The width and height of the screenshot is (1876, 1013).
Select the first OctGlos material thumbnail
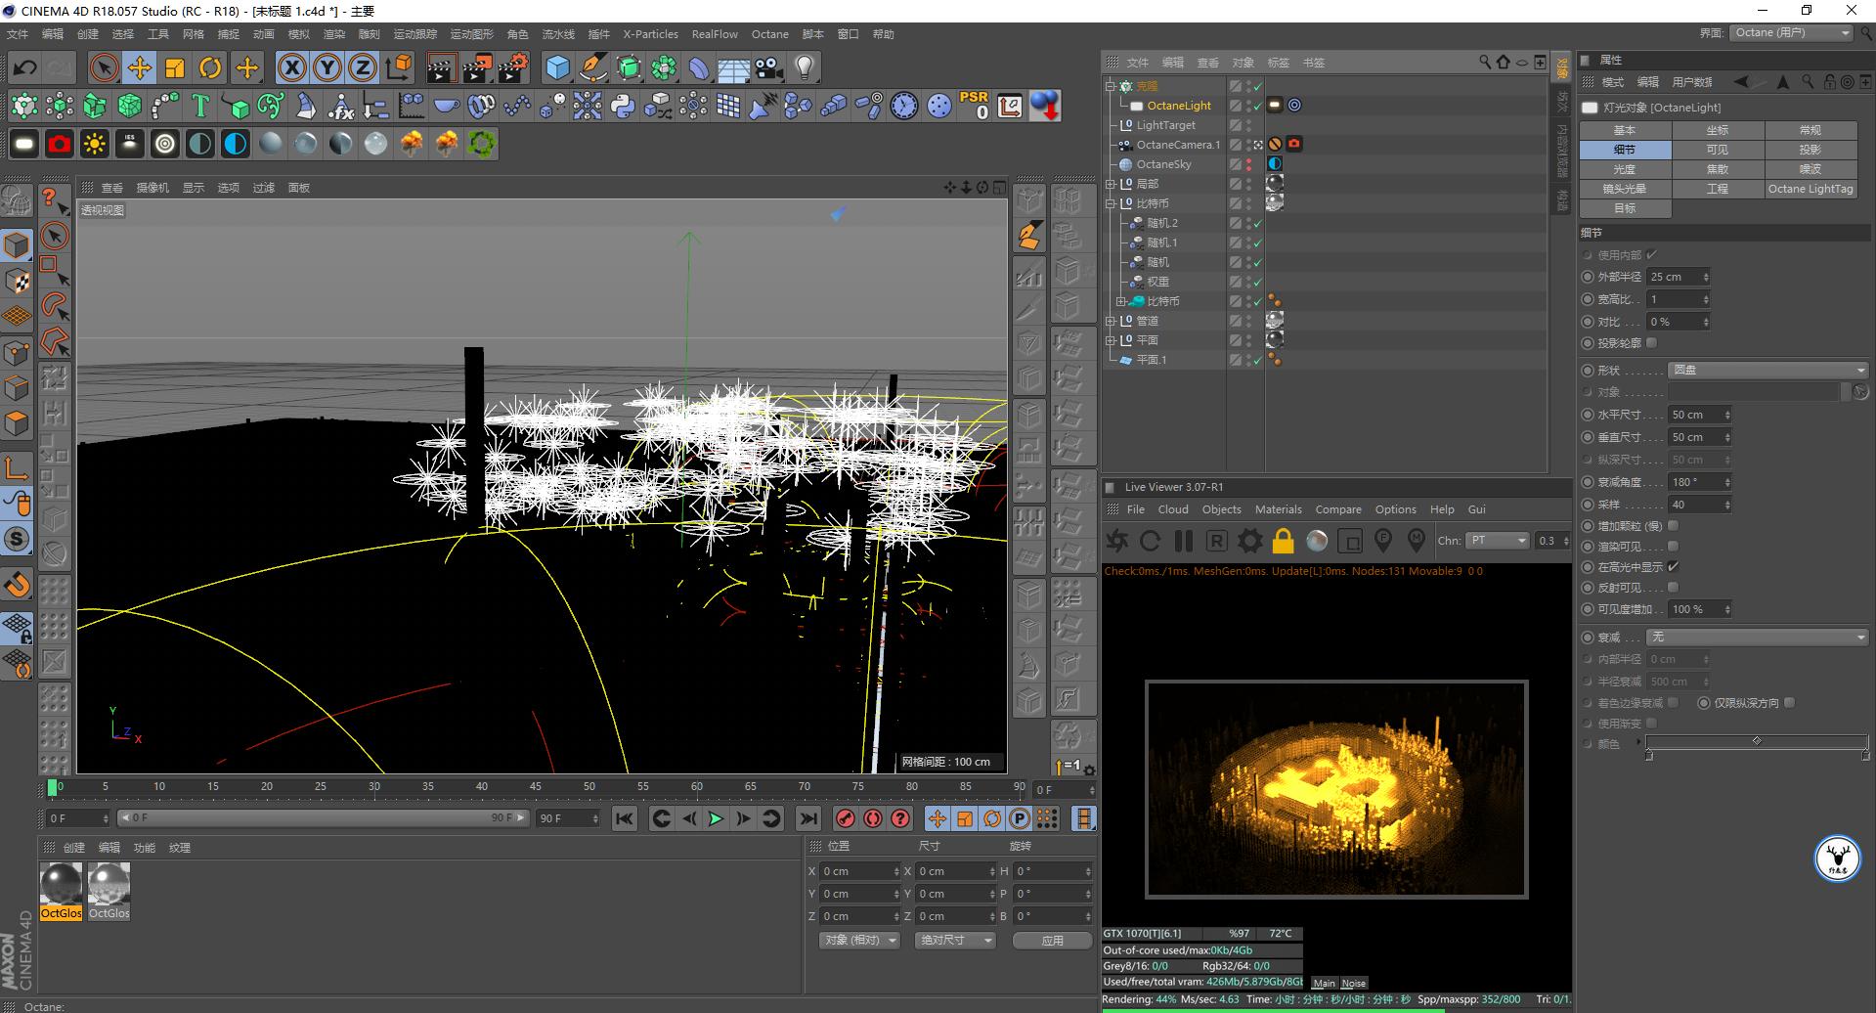coord(61,885)
